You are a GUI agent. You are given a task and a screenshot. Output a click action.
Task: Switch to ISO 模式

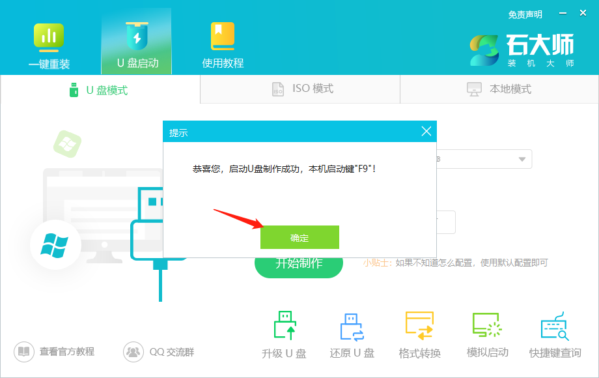(x=299, y=89)
